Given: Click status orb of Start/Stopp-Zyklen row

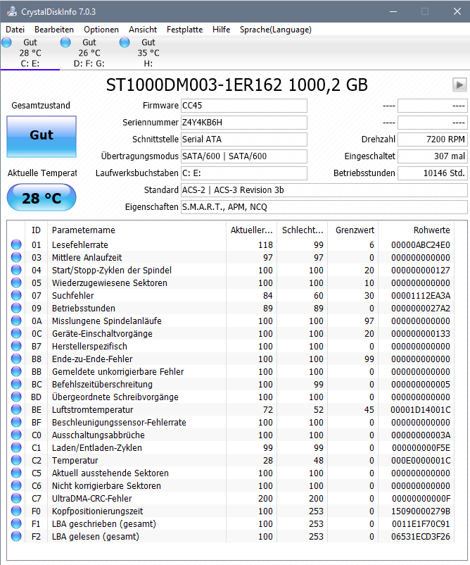Looking at the screenshot, I should (16, 270).
